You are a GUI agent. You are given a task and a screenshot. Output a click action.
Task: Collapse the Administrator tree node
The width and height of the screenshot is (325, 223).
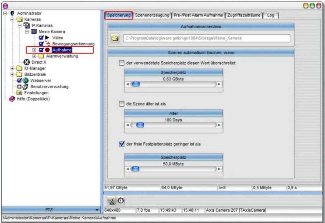pos(6,13)
